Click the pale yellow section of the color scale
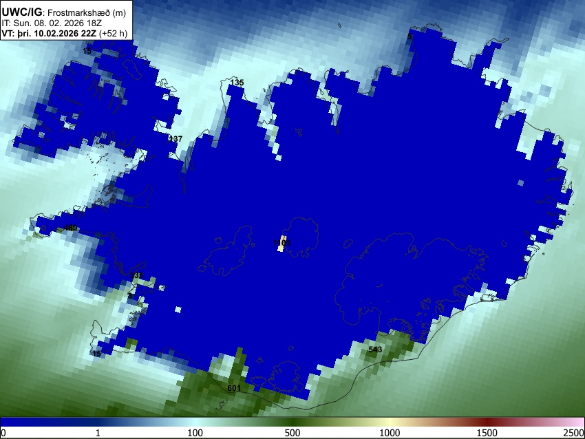The height and width of the screenshot is (439, 585). 390,422
